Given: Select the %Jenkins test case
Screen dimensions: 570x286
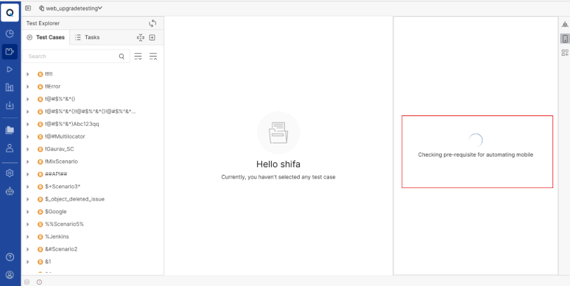Looking at the screenshot, I should click(57, 236).
